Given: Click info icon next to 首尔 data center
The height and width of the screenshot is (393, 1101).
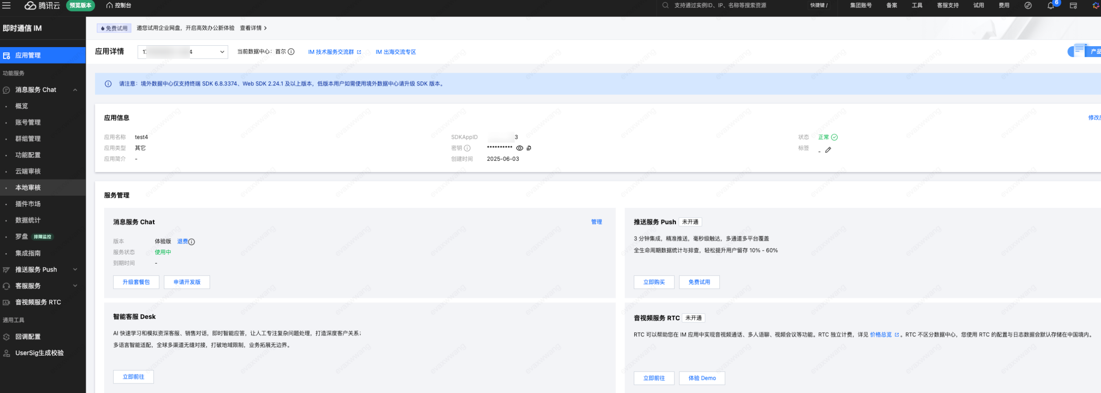Looking at the screenshot, I should 291,52.
